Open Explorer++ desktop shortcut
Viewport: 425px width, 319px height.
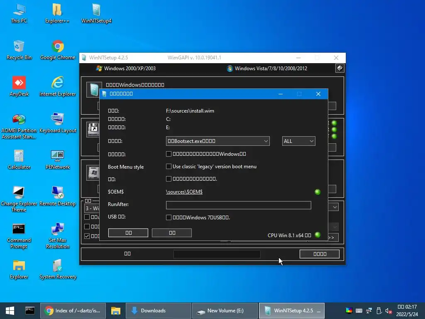point(57,14)
